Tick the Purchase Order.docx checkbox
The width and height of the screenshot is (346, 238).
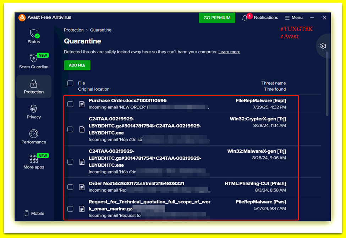point(70,104)
